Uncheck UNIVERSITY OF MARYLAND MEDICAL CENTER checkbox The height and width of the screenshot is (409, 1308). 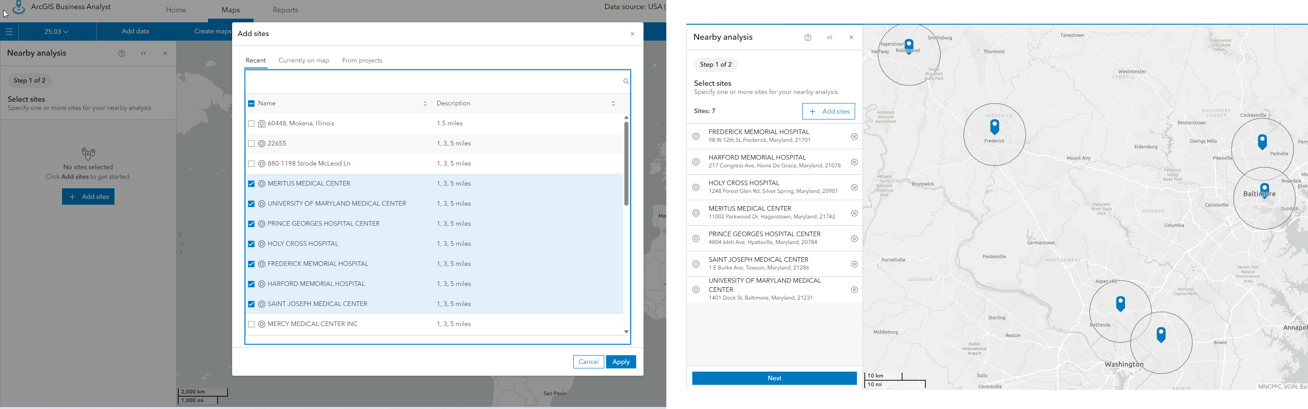pyautogui.click(x=251, y=204)
